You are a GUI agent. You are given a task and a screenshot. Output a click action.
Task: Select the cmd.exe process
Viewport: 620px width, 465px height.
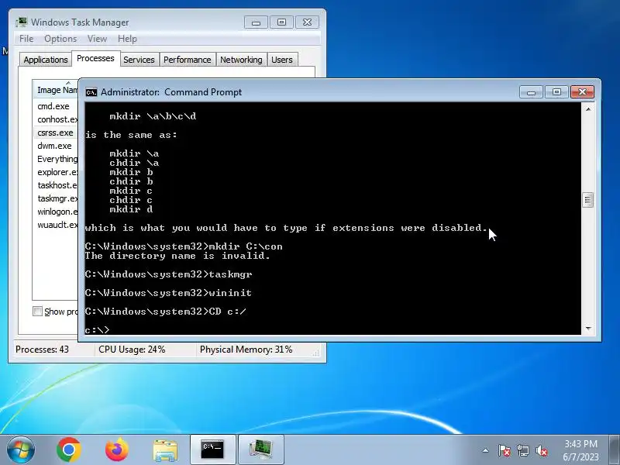(56, 106)
